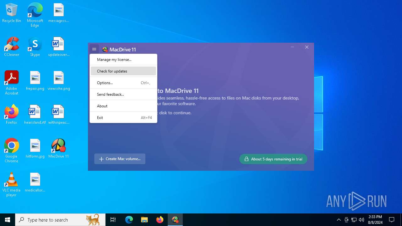The width and height of the screenshot is (402, 226).
Task: Open Firefox desktop shortcut
Action: [12, 115]
